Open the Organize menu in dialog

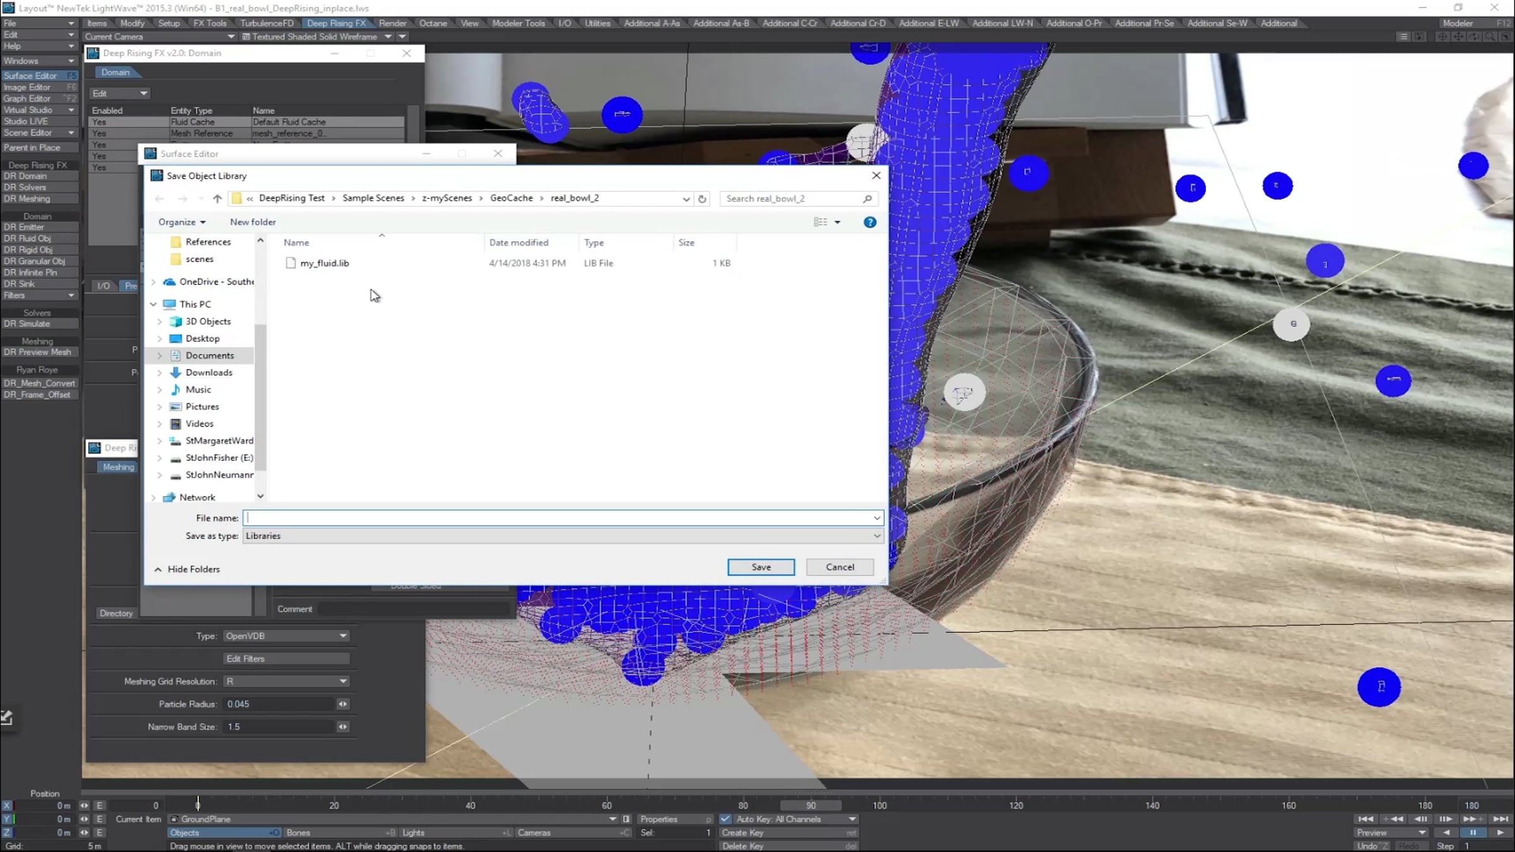click(x=181, y=222)
